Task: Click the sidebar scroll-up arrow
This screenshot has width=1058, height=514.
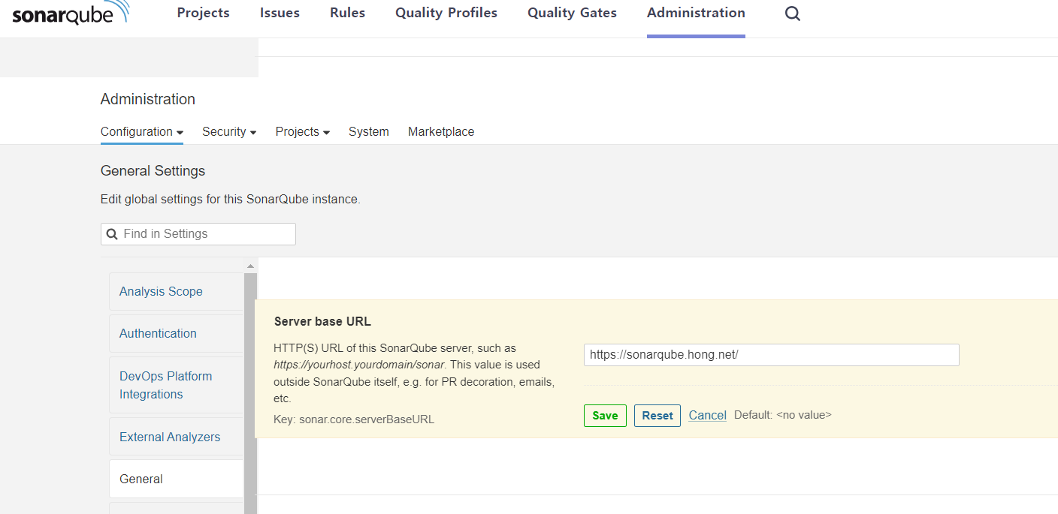Action: (251, 266)
